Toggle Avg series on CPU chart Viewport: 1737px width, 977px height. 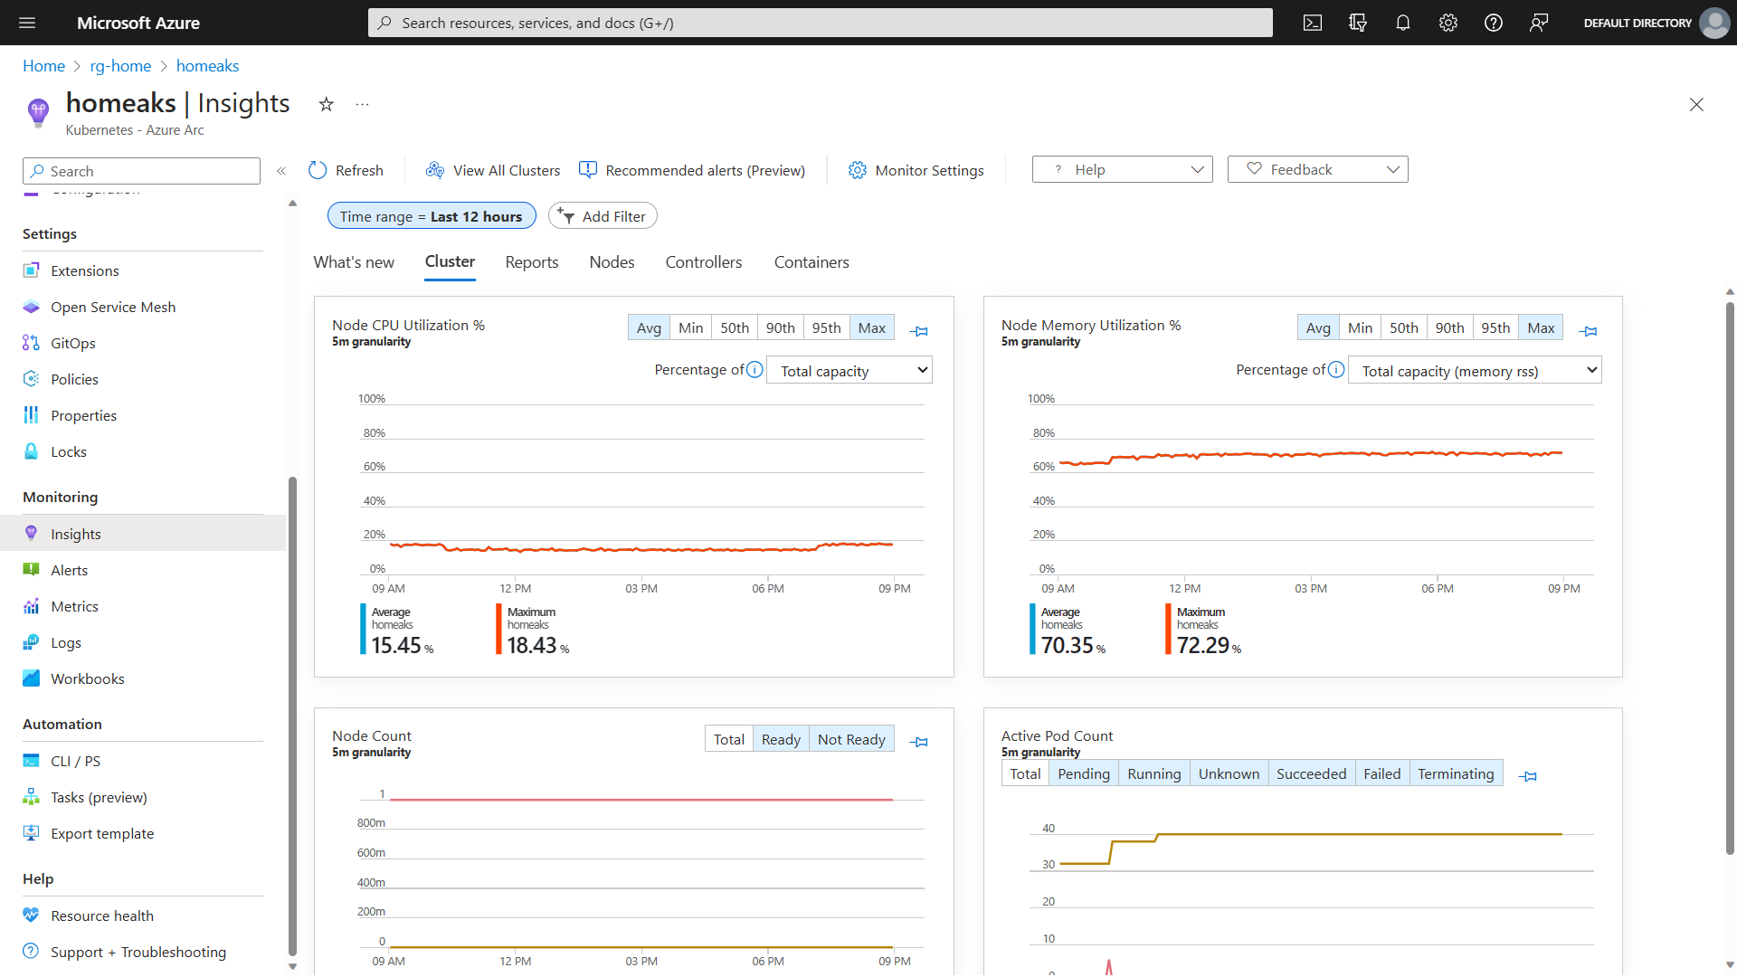[649, 327]
